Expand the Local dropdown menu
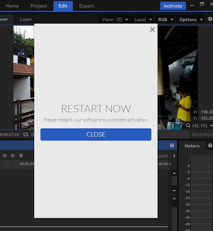Screen dimensions: 213x231 (x=143, y=20)
